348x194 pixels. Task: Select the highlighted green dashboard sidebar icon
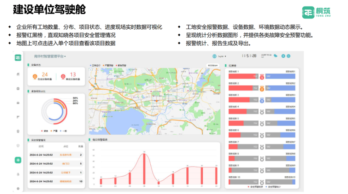click(18, 160)
